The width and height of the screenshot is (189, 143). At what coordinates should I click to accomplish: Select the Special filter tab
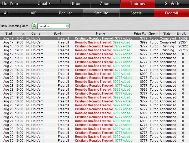click(x=137, y=13)
